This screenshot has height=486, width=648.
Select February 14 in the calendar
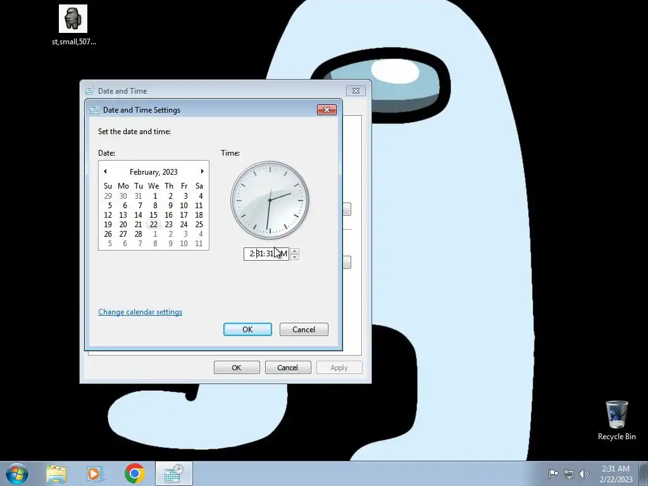[138, 215]
